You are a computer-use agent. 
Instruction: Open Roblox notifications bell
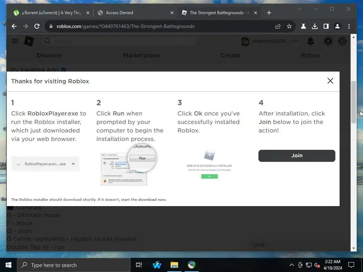tap(311, 41)
